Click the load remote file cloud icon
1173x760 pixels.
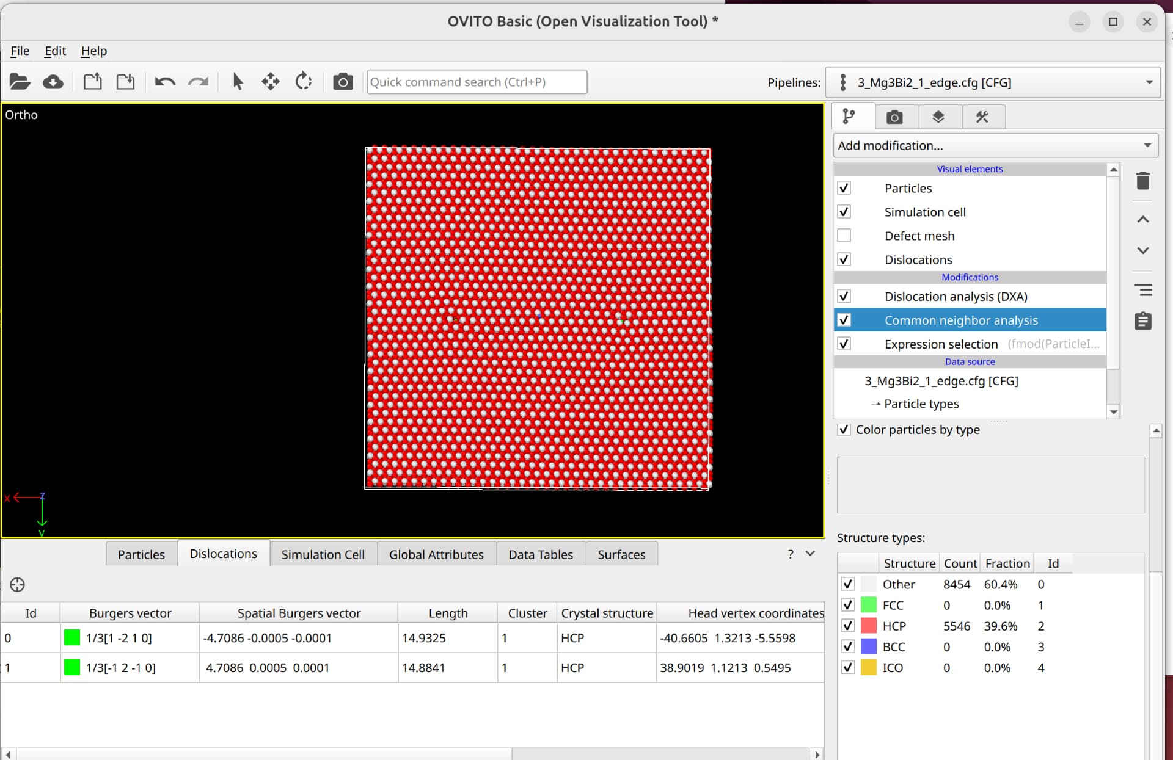pyautogui.click(x=53, y=82)
